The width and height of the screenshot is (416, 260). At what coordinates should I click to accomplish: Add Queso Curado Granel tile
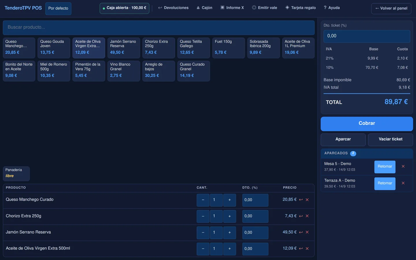tap(194, 71)
